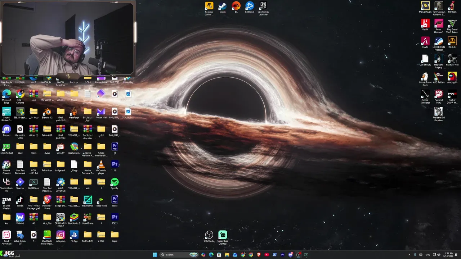
Task: Select the RedM desktop icon
Action: click(x=425, y=25)
